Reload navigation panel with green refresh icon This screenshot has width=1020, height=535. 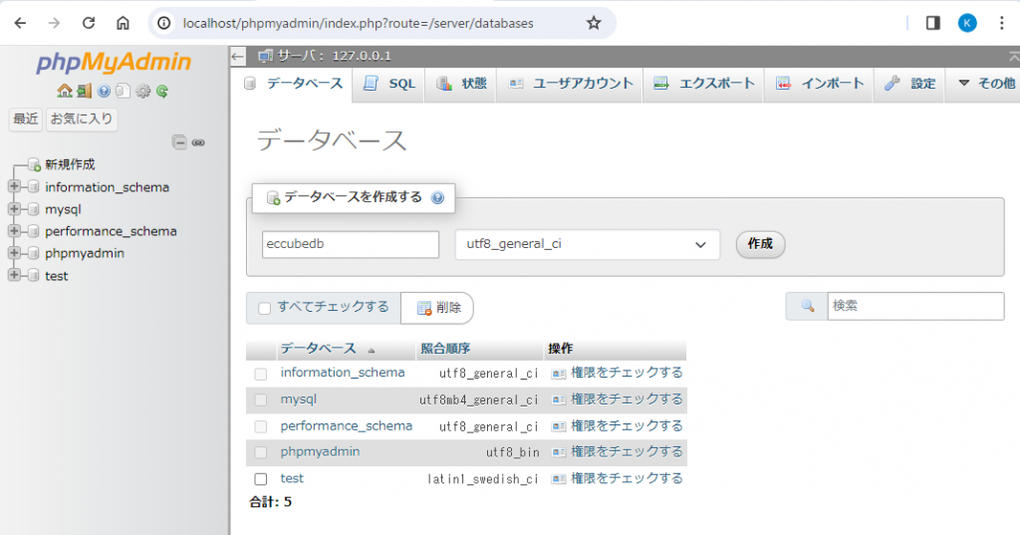tap(161, 91)
